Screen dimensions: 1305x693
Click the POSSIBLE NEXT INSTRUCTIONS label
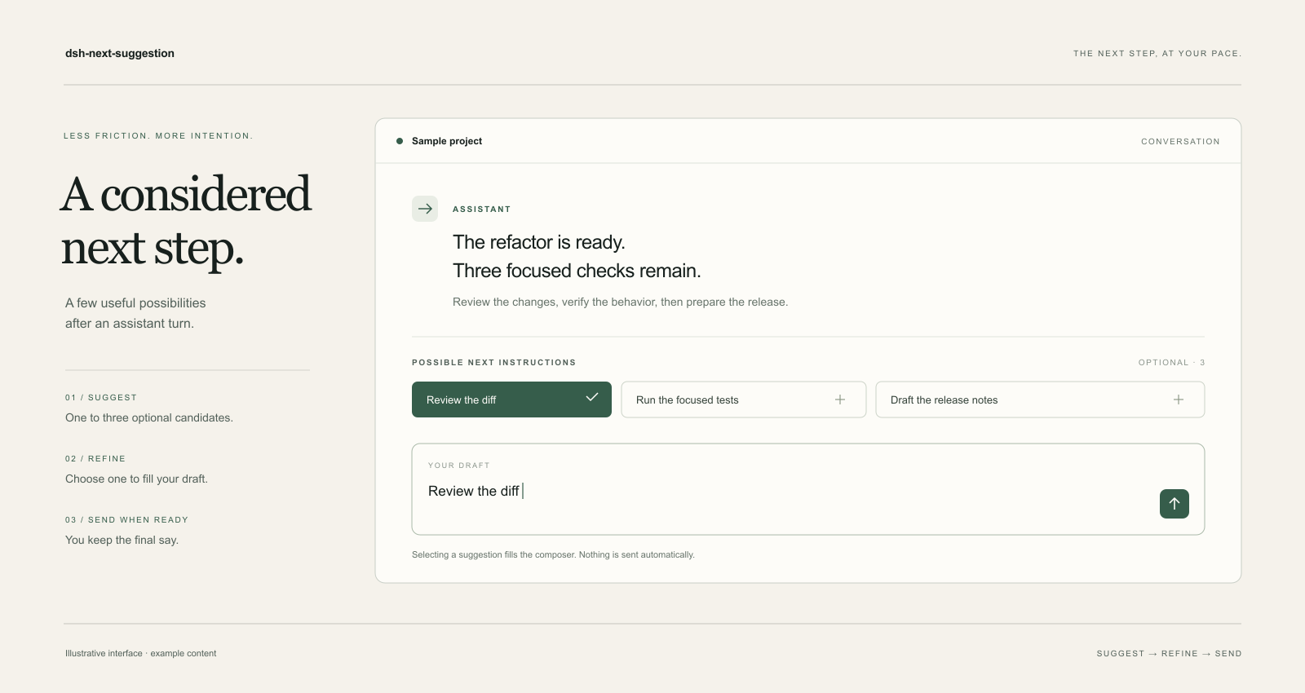493,362
